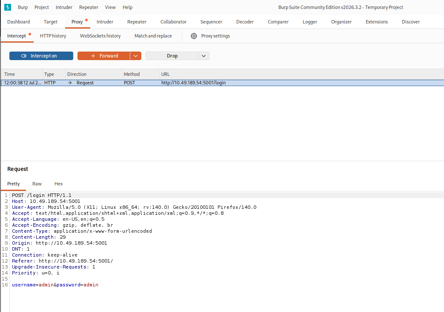Click the arrow icon in the Direction cell
Screen dimensions: 444x312
(70, 83)
